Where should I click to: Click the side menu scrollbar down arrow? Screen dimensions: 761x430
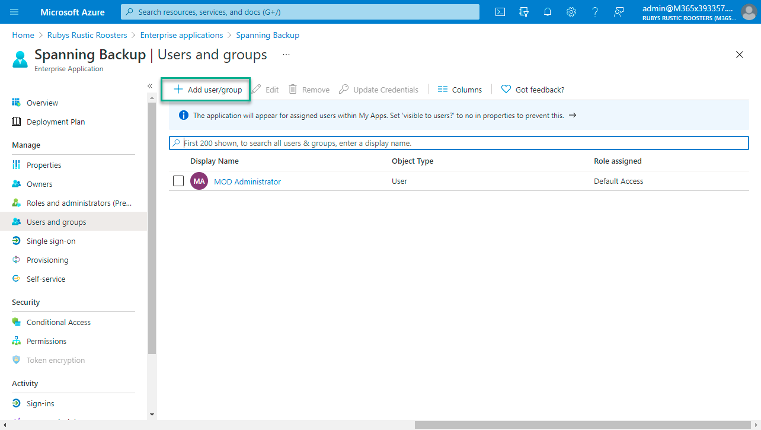pyautogui.click(x=152, y=415)
